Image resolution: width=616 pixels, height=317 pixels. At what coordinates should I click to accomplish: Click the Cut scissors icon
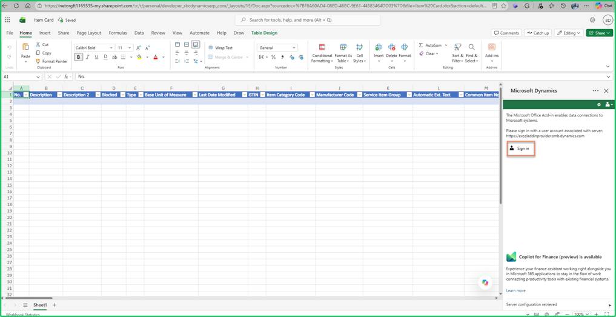[38, 44]
